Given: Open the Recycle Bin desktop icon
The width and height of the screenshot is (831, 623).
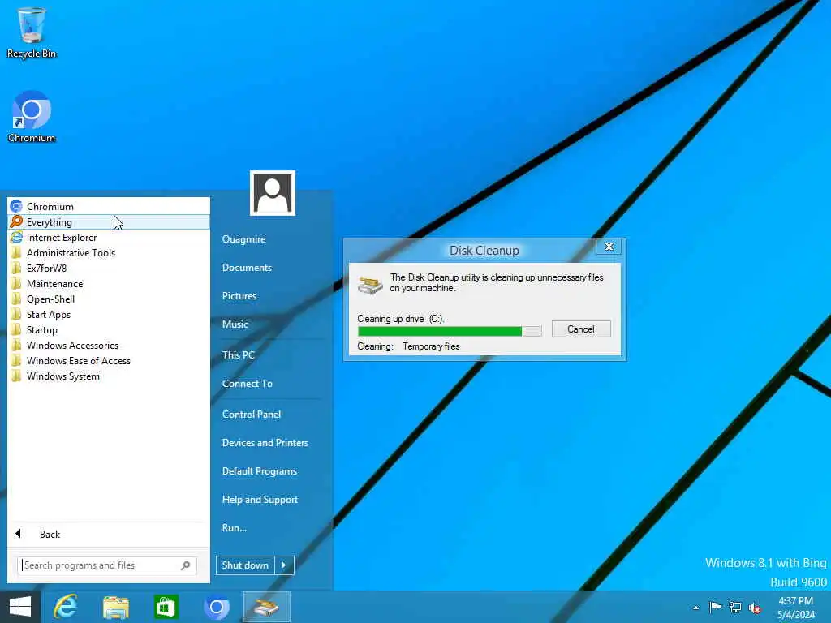Looking at the screenshot, I should click(x=32, y=32).
